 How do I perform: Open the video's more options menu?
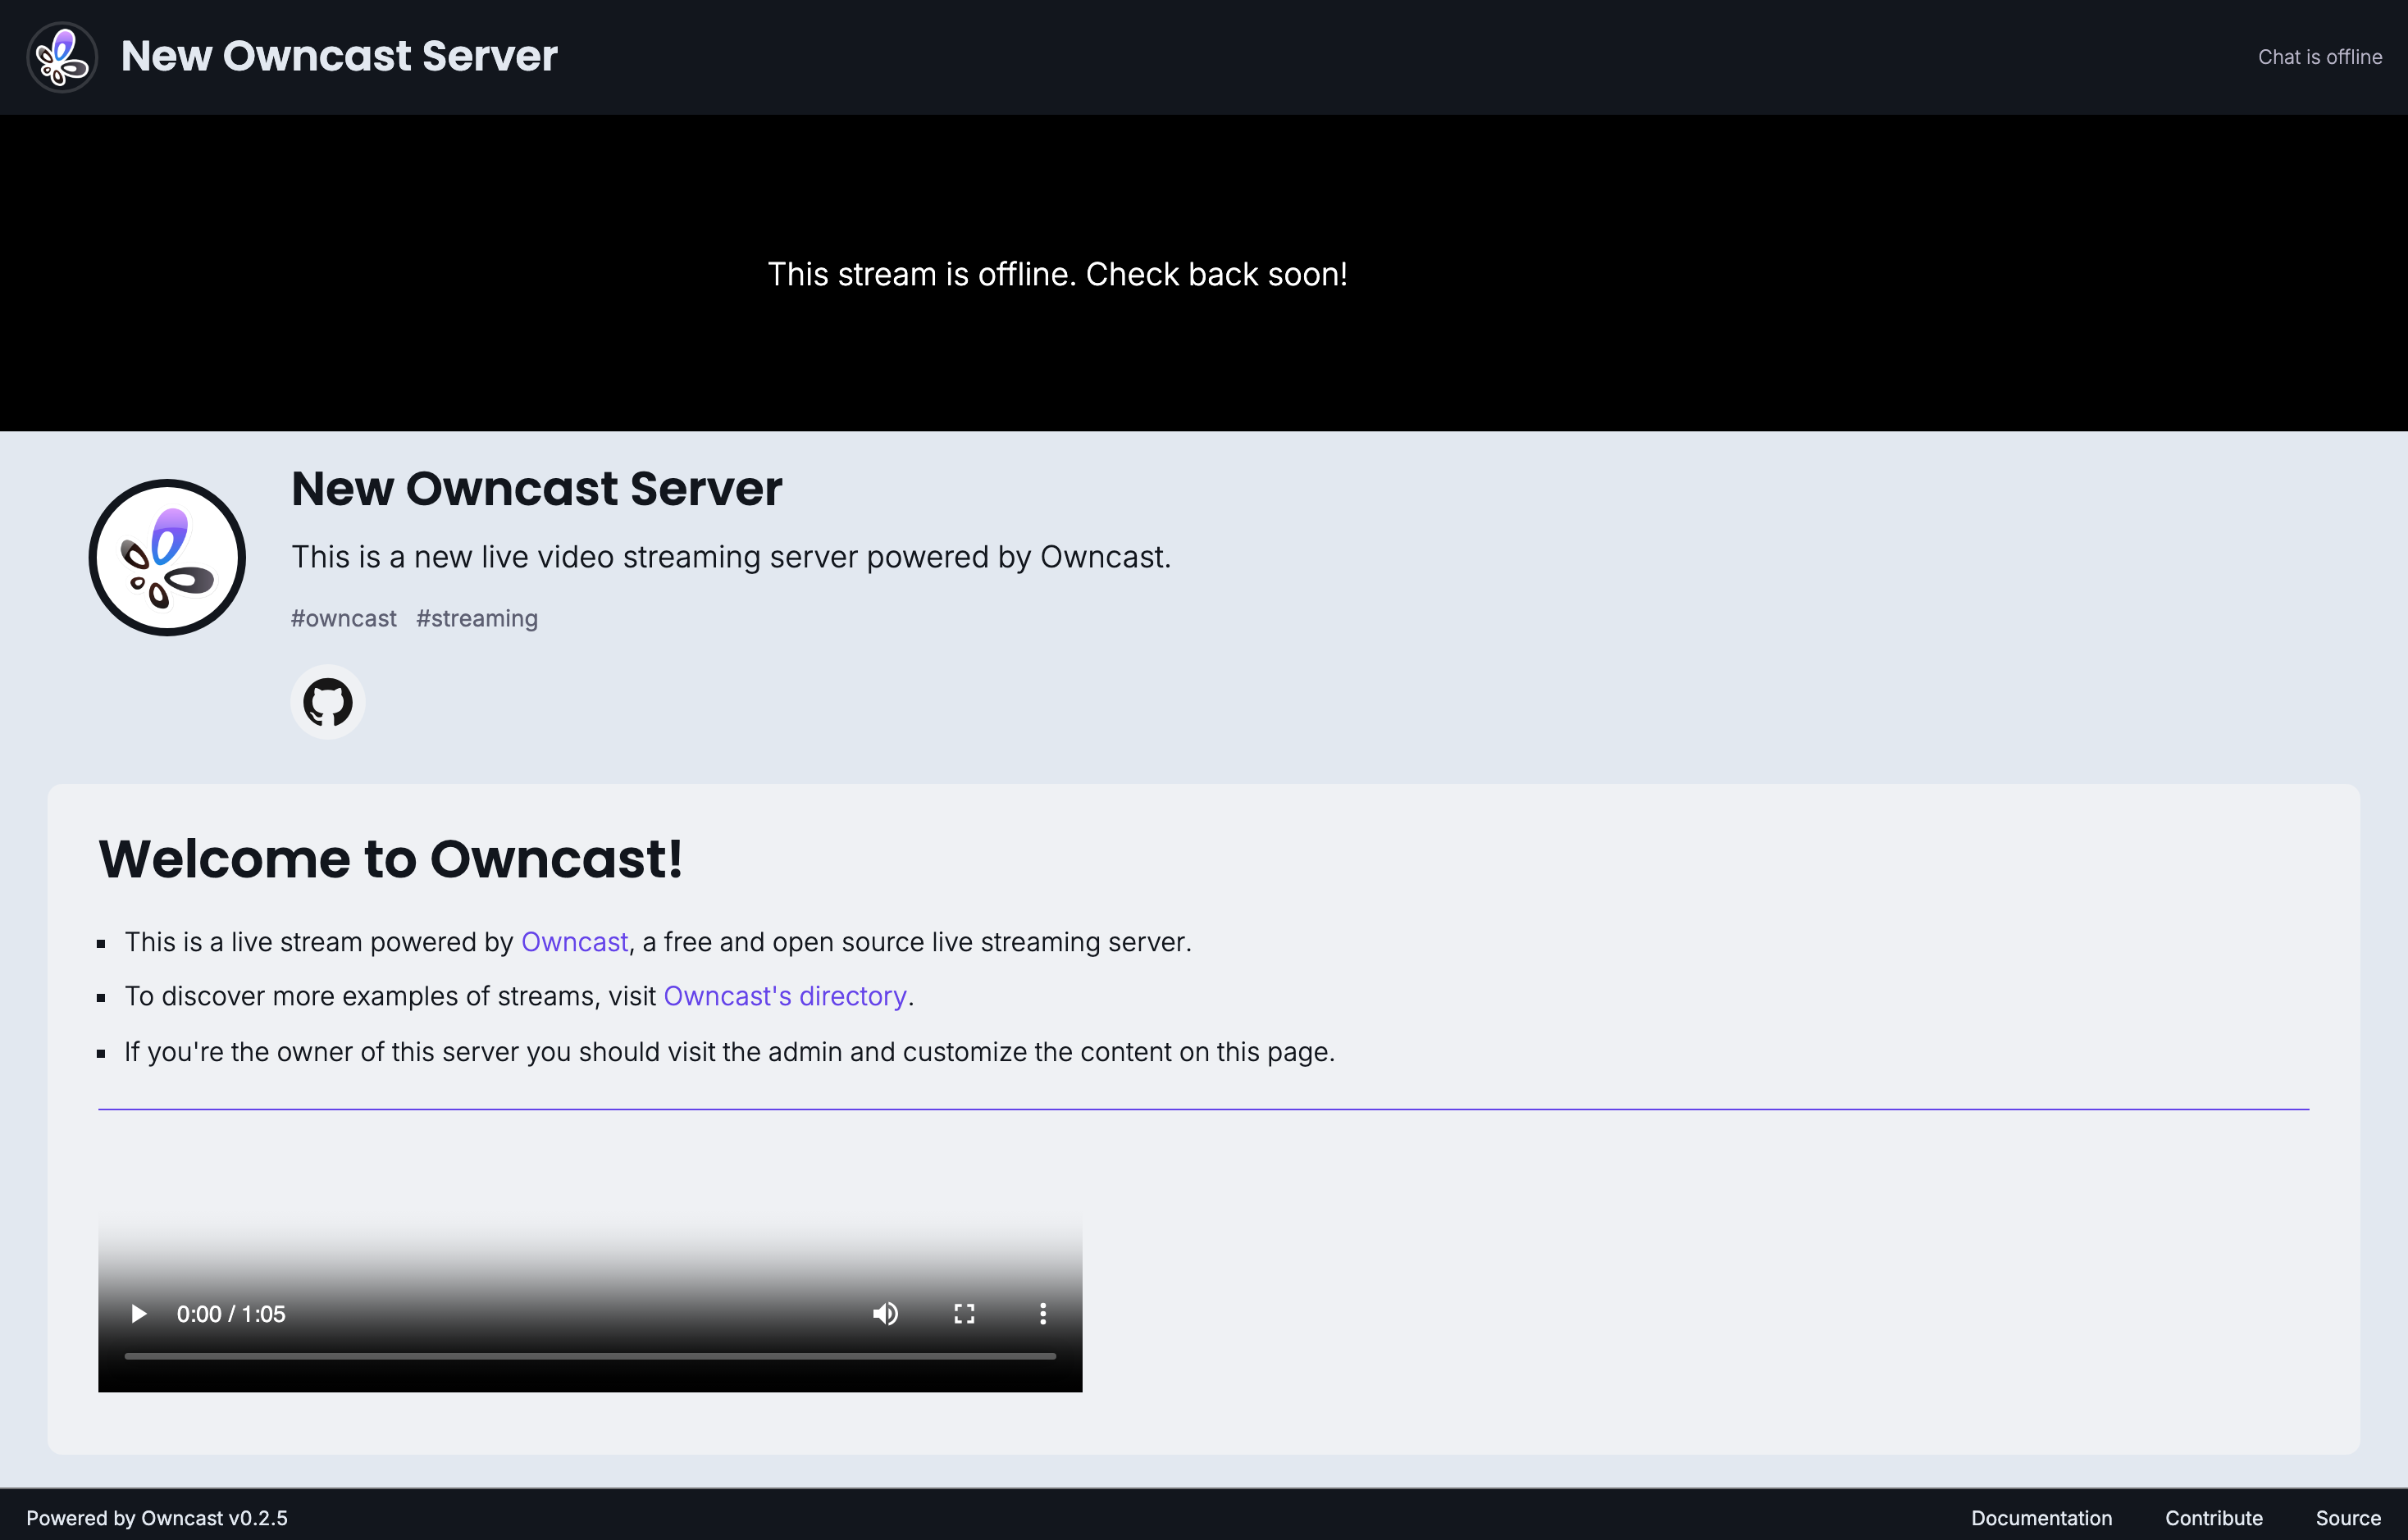click(x=1043, y=1313)
